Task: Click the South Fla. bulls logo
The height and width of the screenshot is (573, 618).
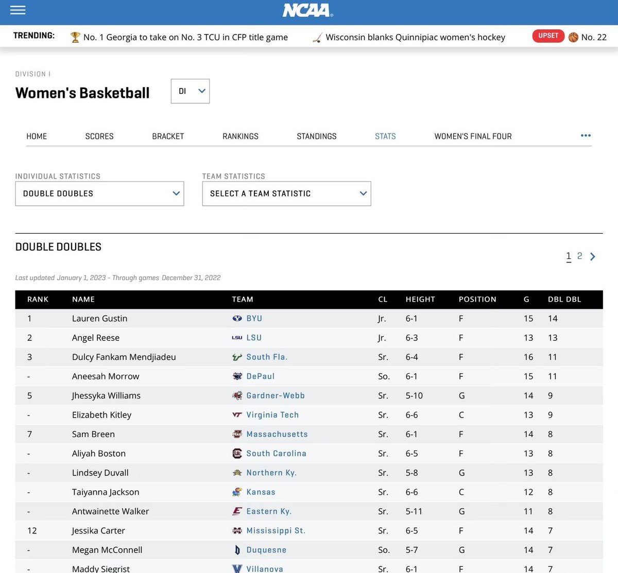Action: (237, 357)
